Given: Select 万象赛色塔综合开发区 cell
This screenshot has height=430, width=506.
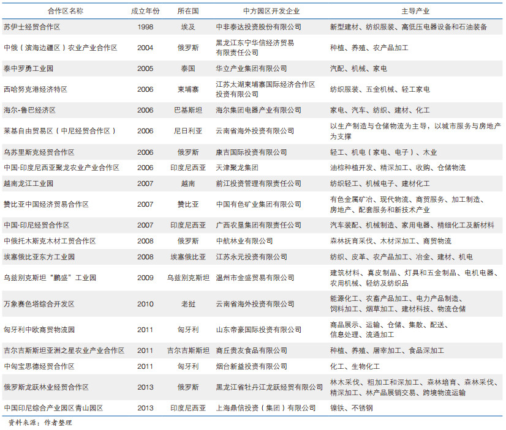Looking at the screenshot, I should pyautogui.click(x=39, y=304).
